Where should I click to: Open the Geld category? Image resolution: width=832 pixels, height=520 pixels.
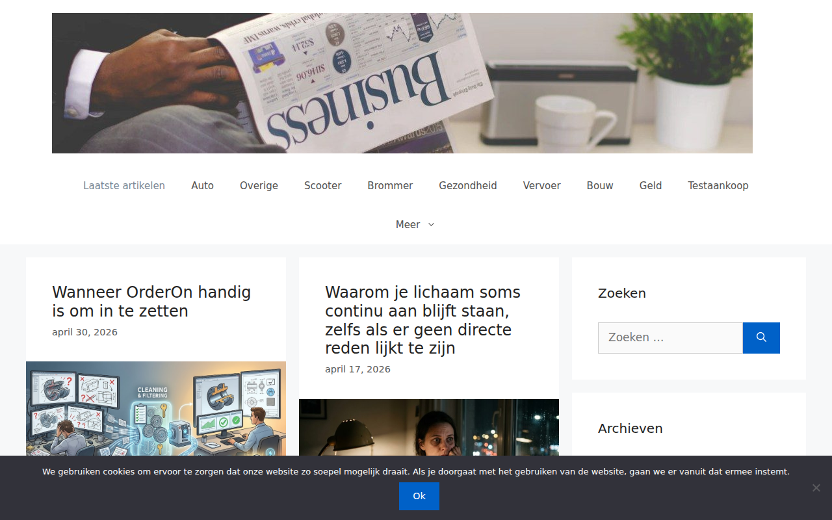pos(651,186)
